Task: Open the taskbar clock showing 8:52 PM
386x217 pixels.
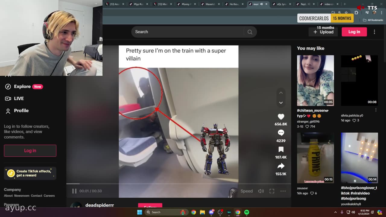Action: coord(363,212)
